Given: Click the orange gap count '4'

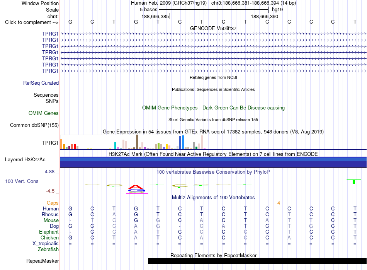Looking at the screenshot, I should click(x=279, y=203).
